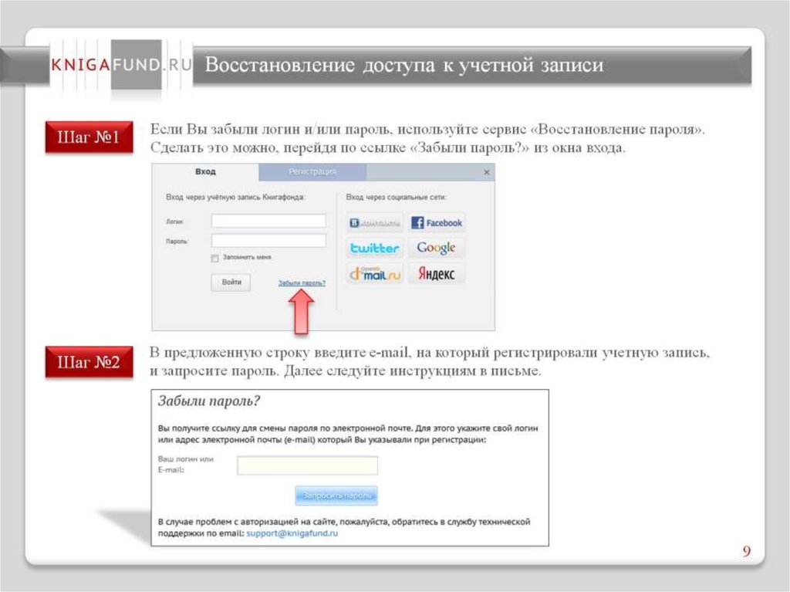Choose the Twitter login button
Viewport: 790px width, 592px height.
tap(375, 249)
